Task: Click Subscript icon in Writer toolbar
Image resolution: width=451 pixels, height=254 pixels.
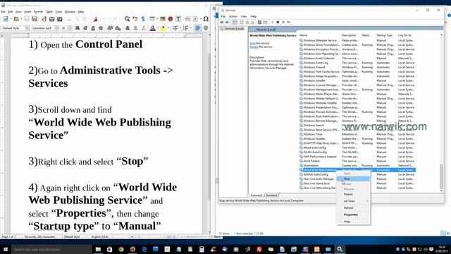Action: [118, 28]
